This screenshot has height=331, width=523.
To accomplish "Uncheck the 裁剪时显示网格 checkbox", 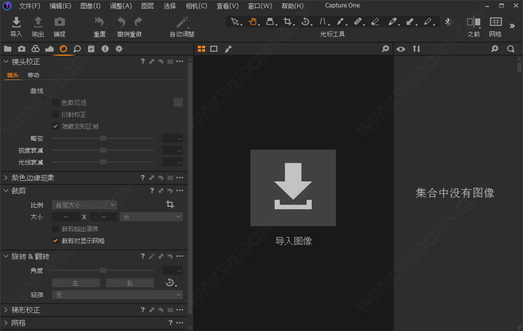I will pos(56,240).
